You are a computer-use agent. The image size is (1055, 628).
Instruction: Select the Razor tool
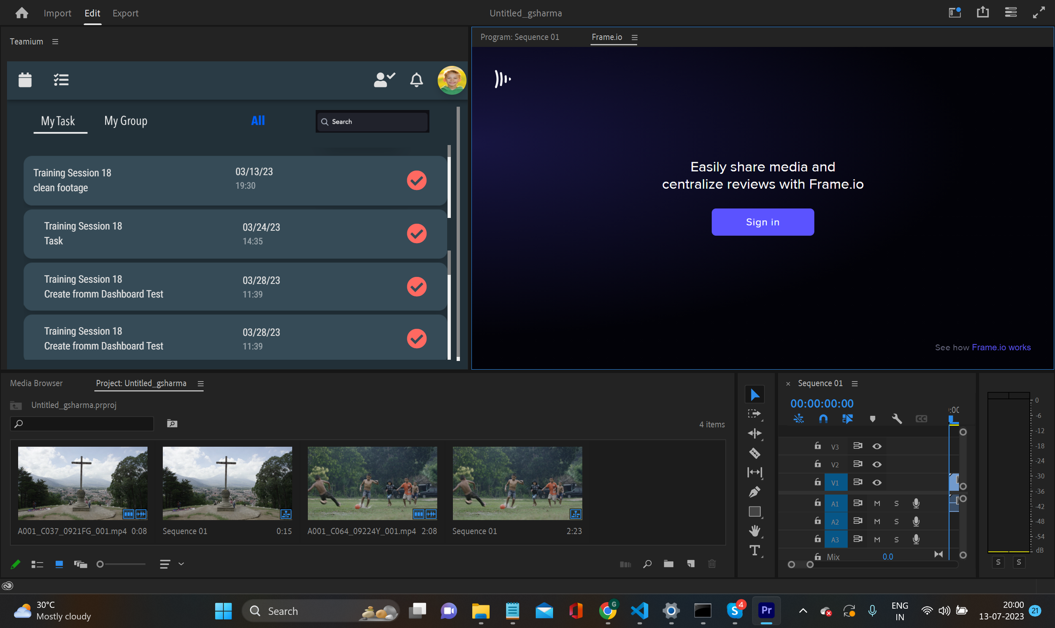point(755,453)
